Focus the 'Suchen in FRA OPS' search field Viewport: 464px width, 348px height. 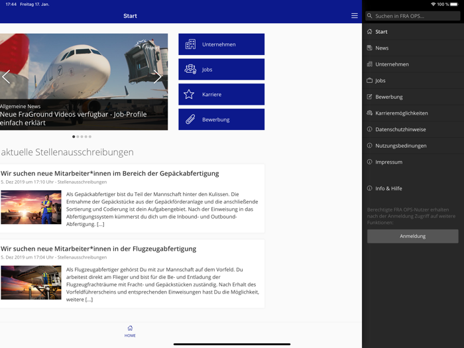point(412,16)
